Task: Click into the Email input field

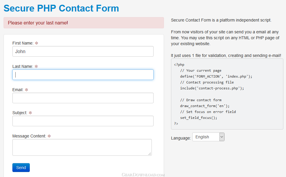Action: (x=83, y=98)
